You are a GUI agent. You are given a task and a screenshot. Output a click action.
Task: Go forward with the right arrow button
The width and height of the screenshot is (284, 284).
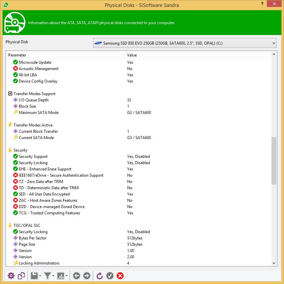(x=87, y=276)
